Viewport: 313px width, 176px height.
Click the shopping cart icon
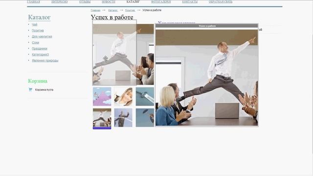click(30, 89)
